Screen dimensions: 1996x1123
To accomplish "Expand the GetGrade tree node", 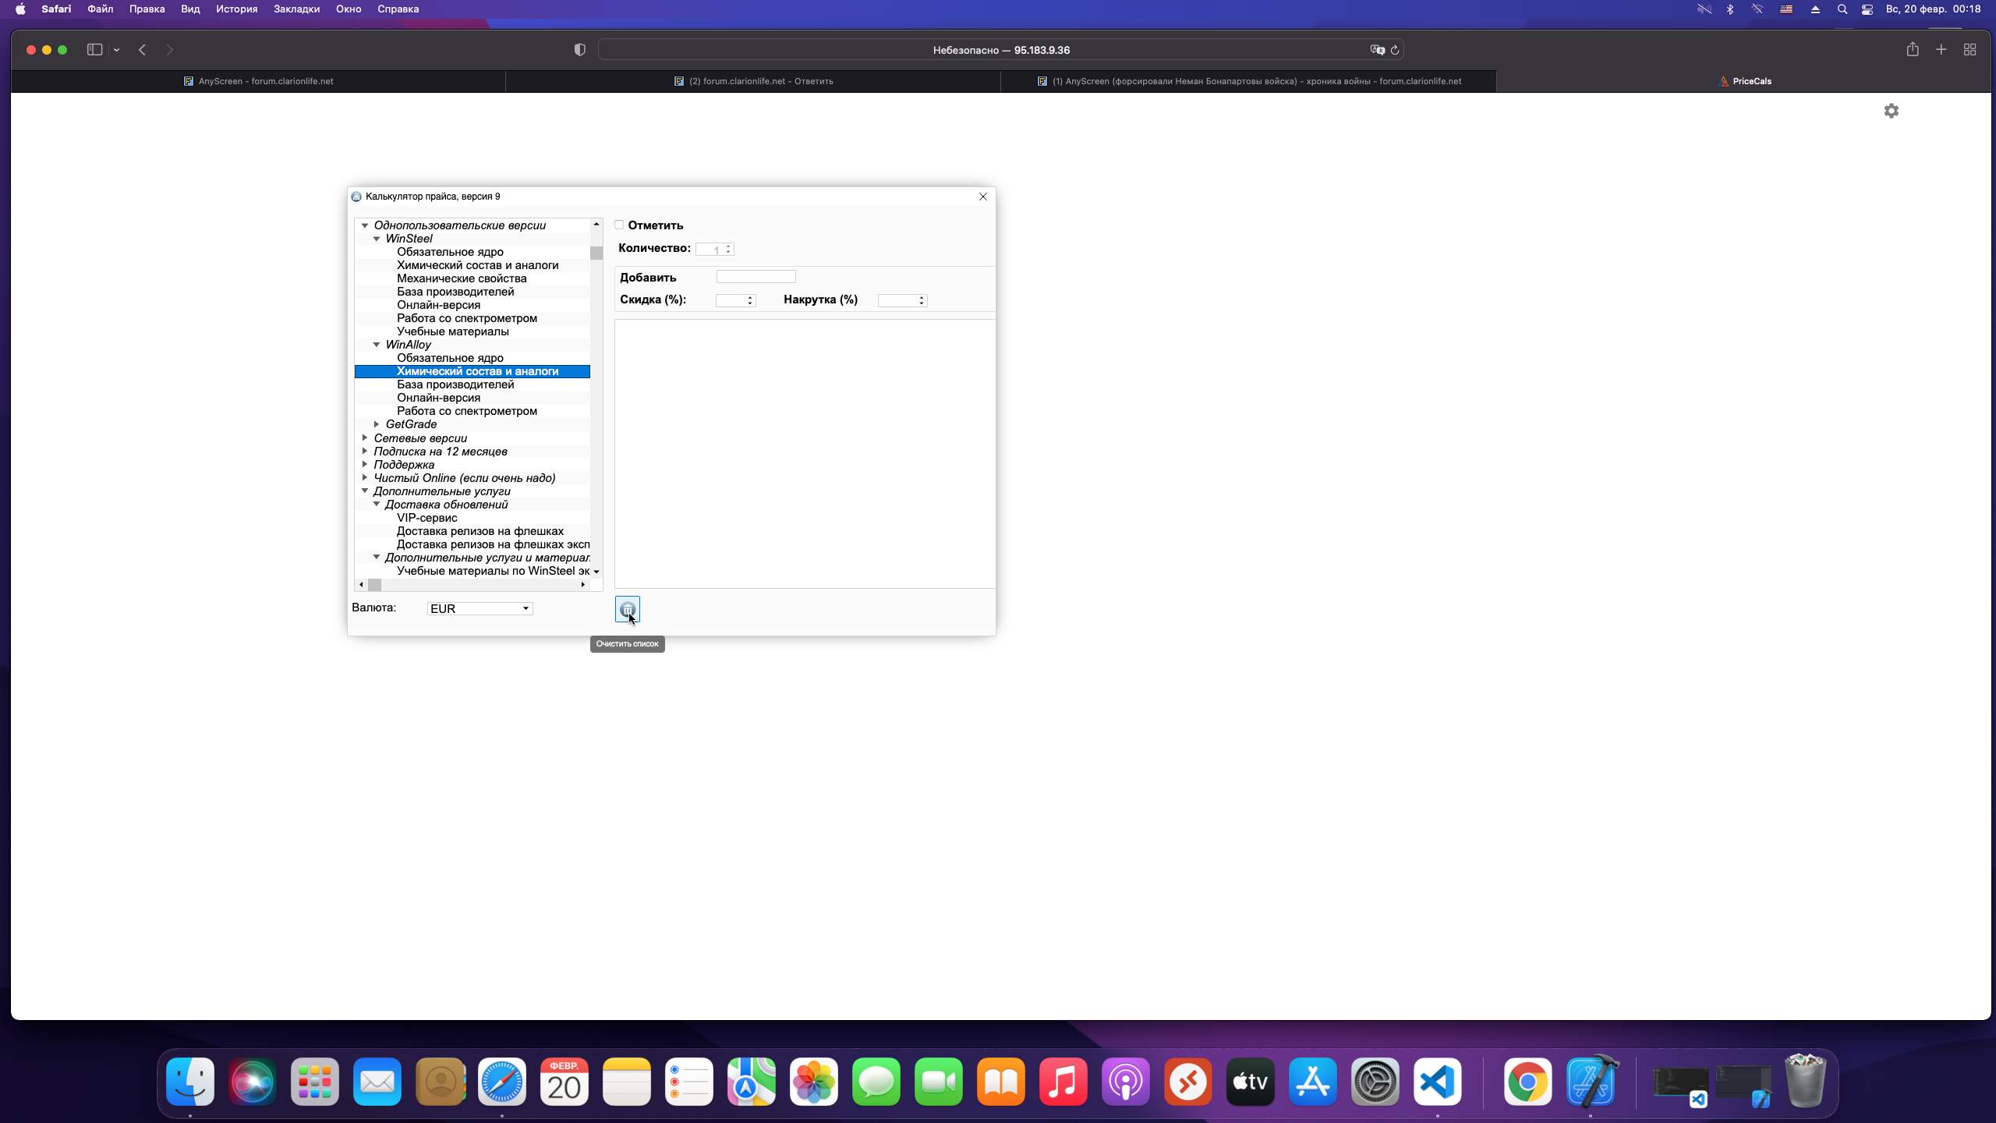I will pos(377,424).
